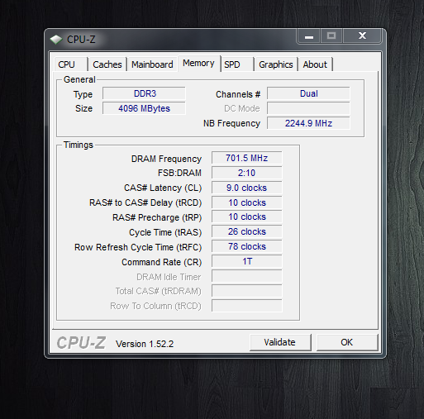Click the CAS# Latency value 9.0 clocks
The image size is (424, 419).
[247, 188]
